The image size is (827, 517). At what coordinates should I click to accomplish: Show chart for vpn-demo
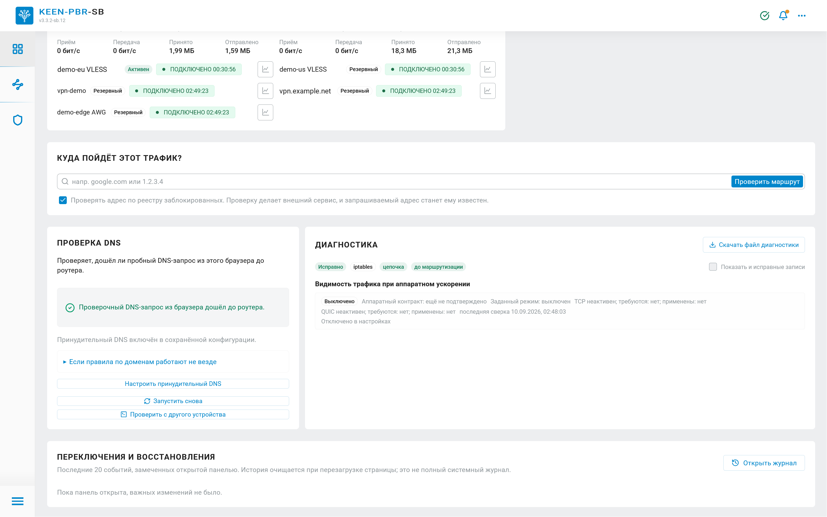click(265, 91)
